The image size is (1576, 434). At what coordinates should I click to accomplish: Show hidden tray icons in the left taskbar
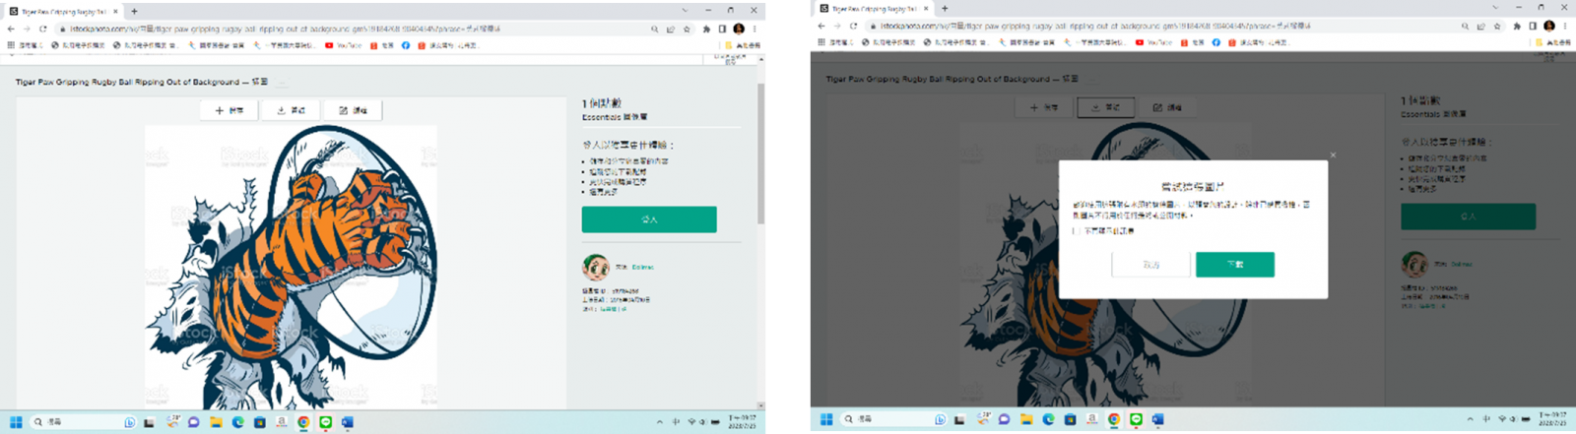click(659, 422)
